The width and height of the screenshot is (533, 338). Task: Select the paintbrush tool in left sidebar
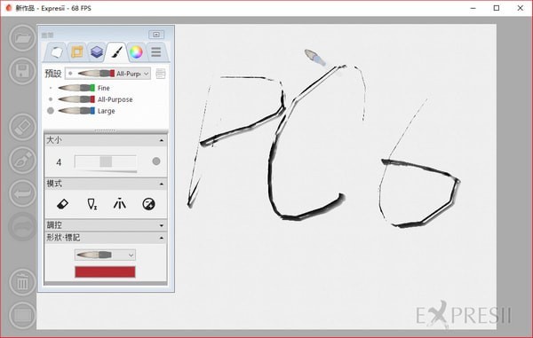point(22,161)
